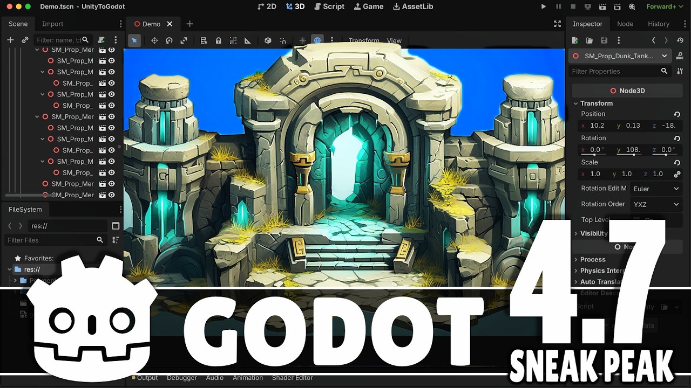Run the project with play icon
Screen dimensions: 691x388
point(544,6)
